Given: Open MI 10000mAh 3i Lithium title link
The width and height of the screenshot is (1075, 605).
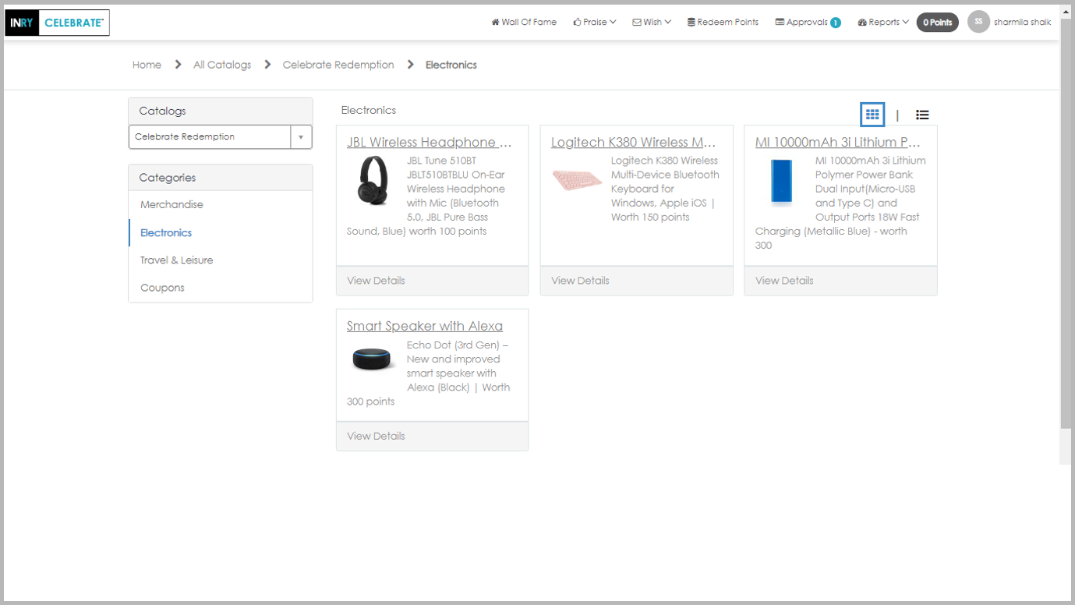Looking at the screenshot, I should point(838,142).
